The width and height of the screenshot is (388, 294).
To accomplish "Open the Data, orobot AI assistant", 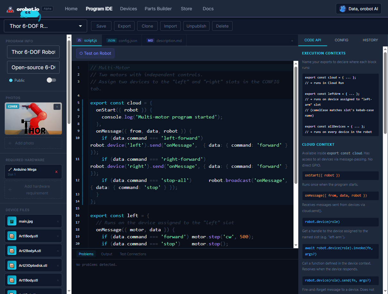I will pos(359,9).
